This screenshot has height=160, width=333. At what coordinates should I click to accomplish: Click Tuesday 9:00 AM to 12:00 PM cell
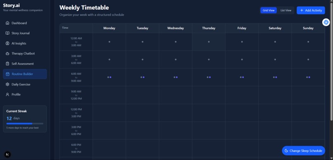click(142, 95)
